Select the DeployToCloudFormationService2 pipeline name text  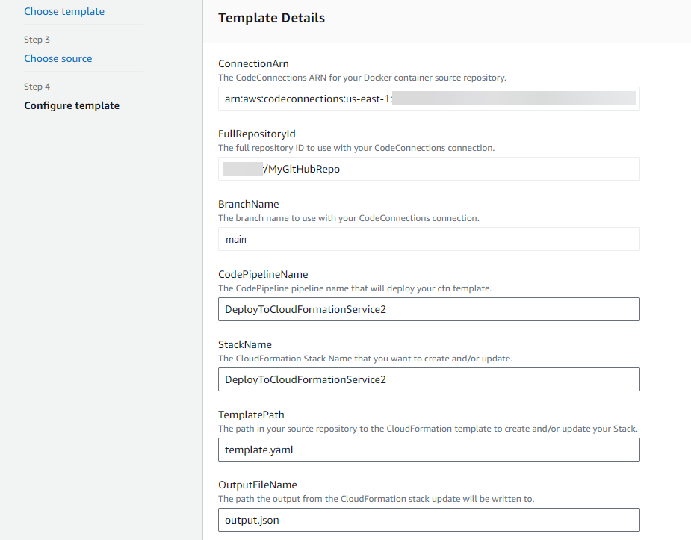(x=303, y=308)
